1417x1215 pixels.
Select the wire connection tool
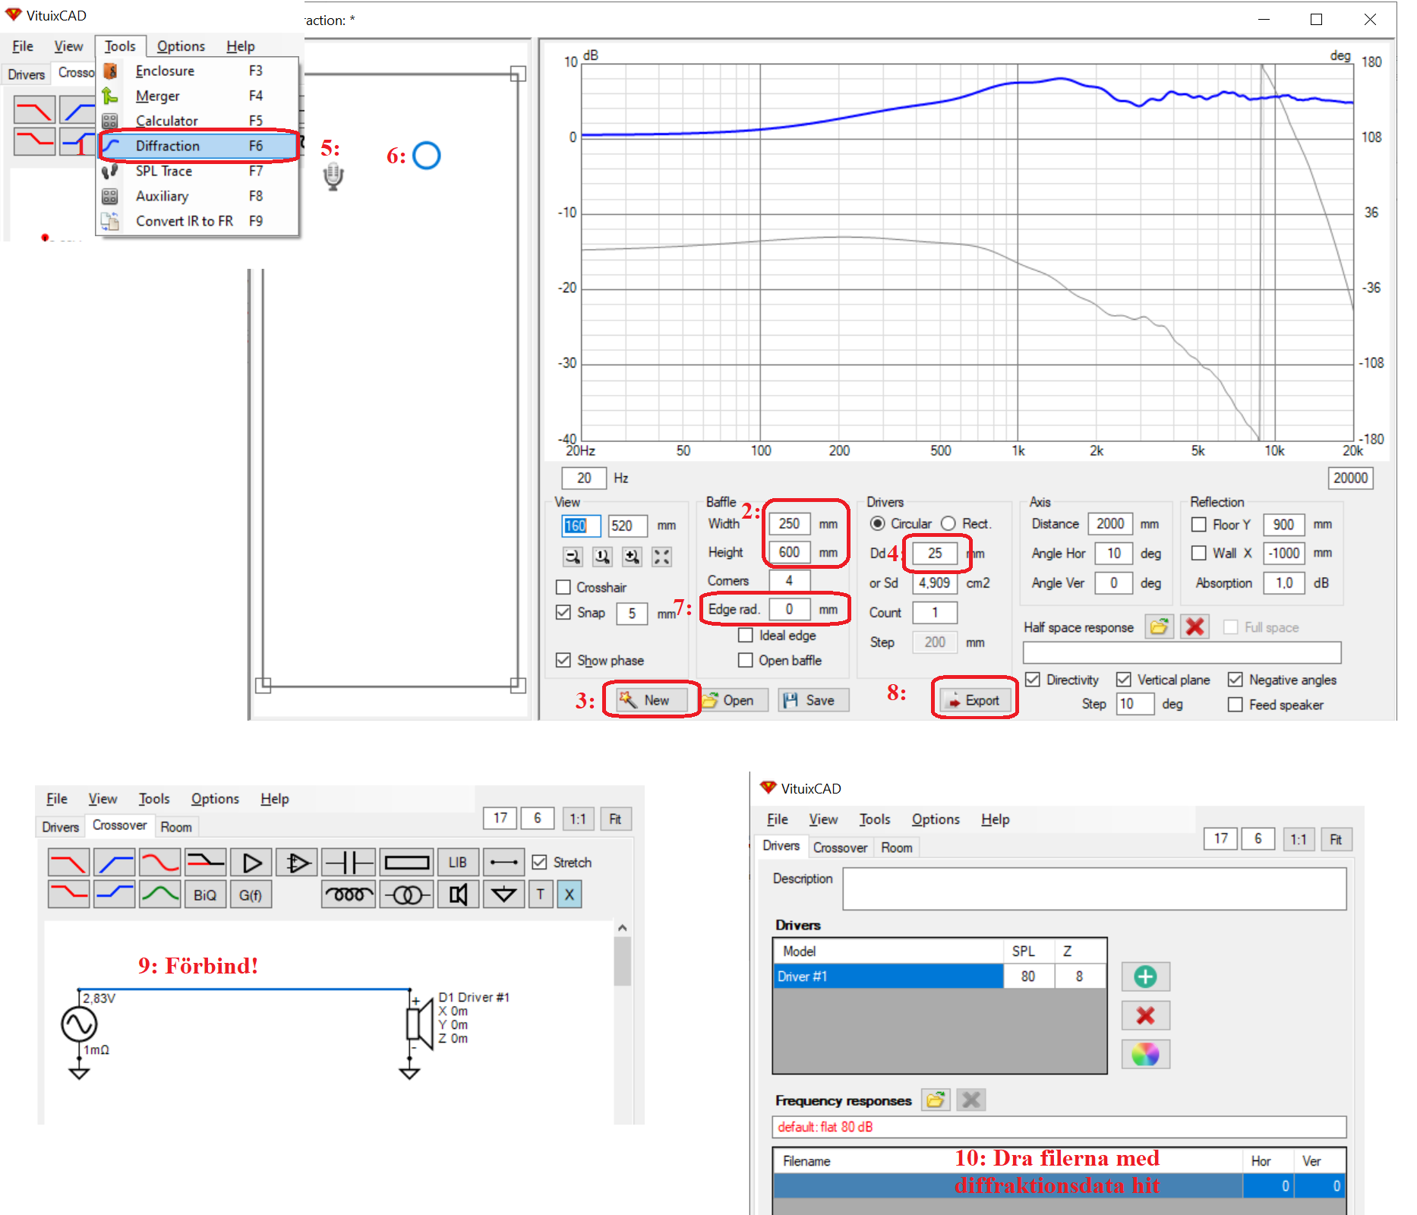[503, 863]
